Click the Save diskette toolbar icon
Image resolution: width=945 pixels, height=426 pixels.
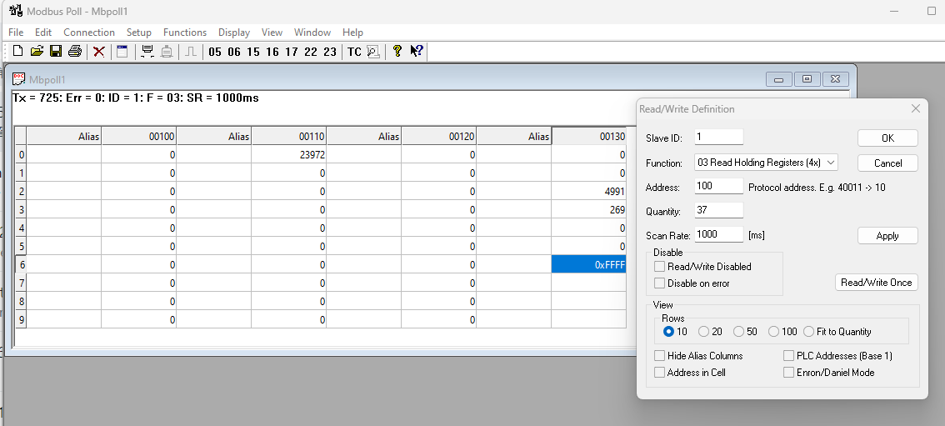(x=56, y=52)
